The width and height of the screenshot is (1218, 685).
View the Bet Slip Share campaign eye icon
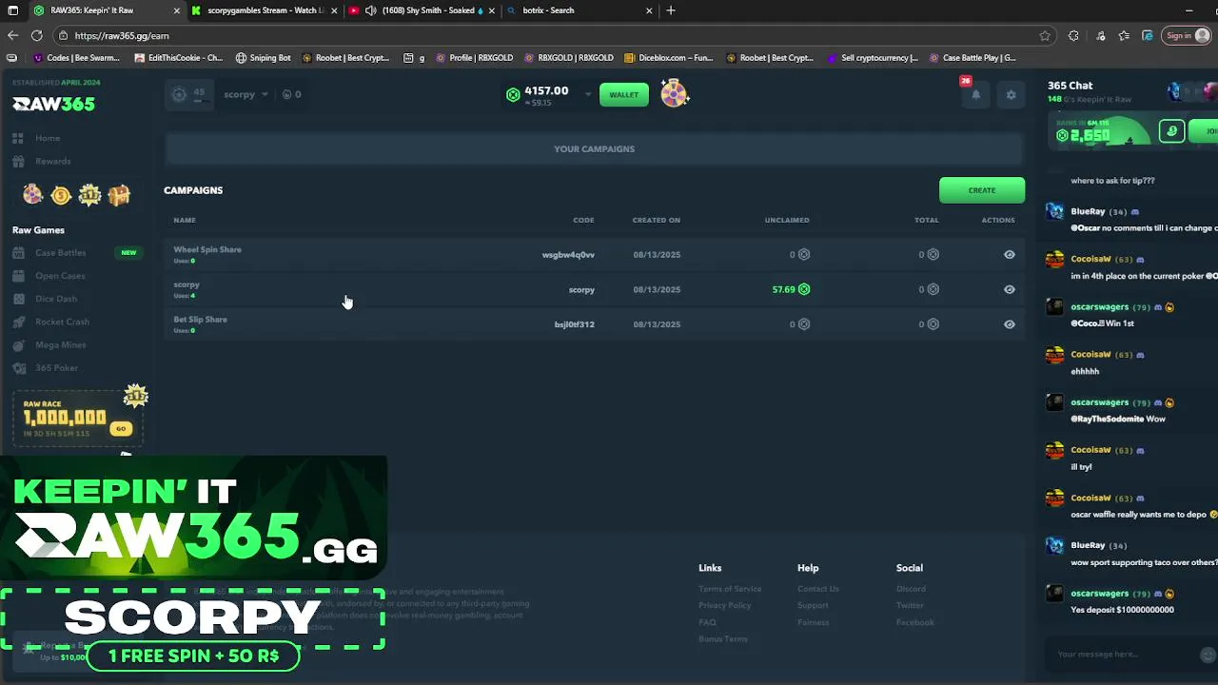(x=1010, y=324)
